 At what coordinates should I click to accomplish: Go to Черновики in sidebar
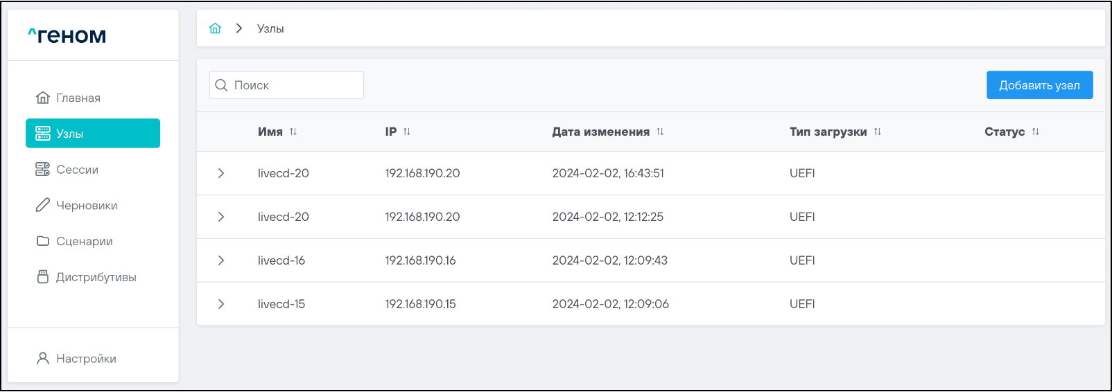click(x=86, y=206)
